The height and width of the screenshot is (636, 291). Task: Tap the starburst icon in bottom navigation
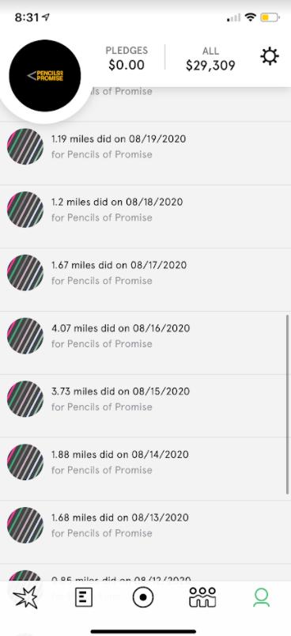coord(25,597)
